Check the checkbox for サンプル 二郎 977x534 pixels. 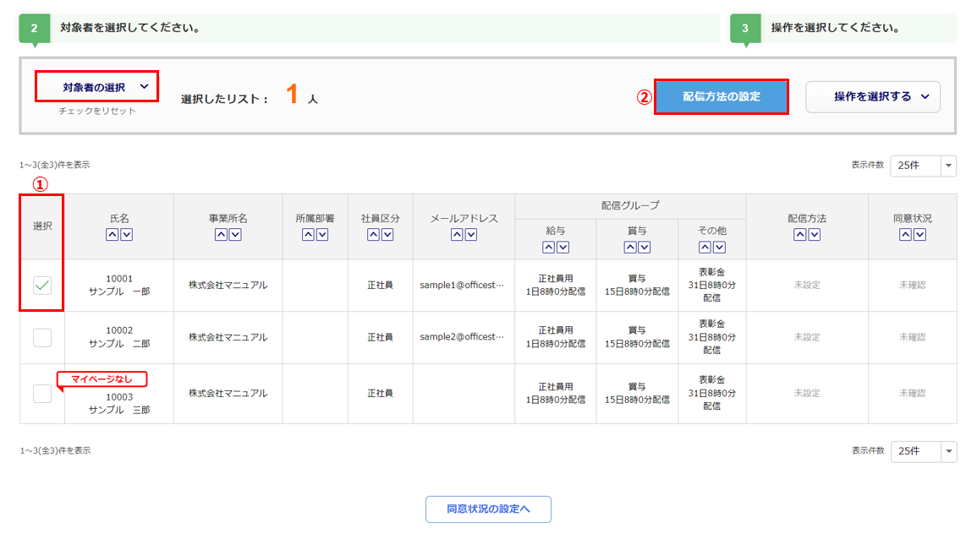[42, 338]
